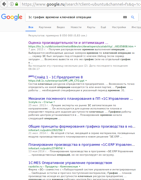Expand the Ещё menu
Image resolution: width=141 pixels, height=180 pixels.
103,27
